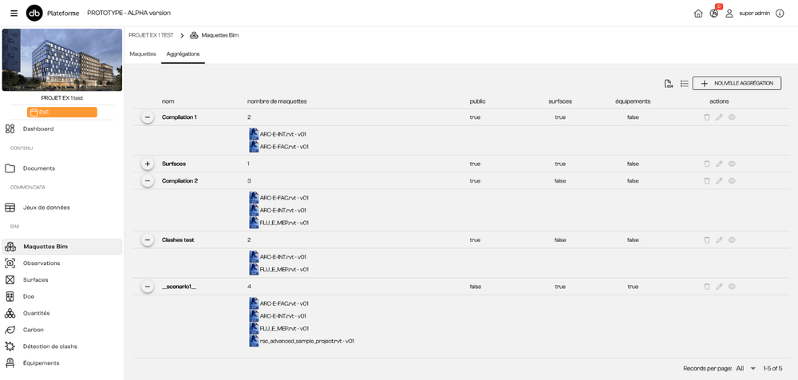Open the hamburger menu icon
The image size is (798, 380).
[14, 14]
